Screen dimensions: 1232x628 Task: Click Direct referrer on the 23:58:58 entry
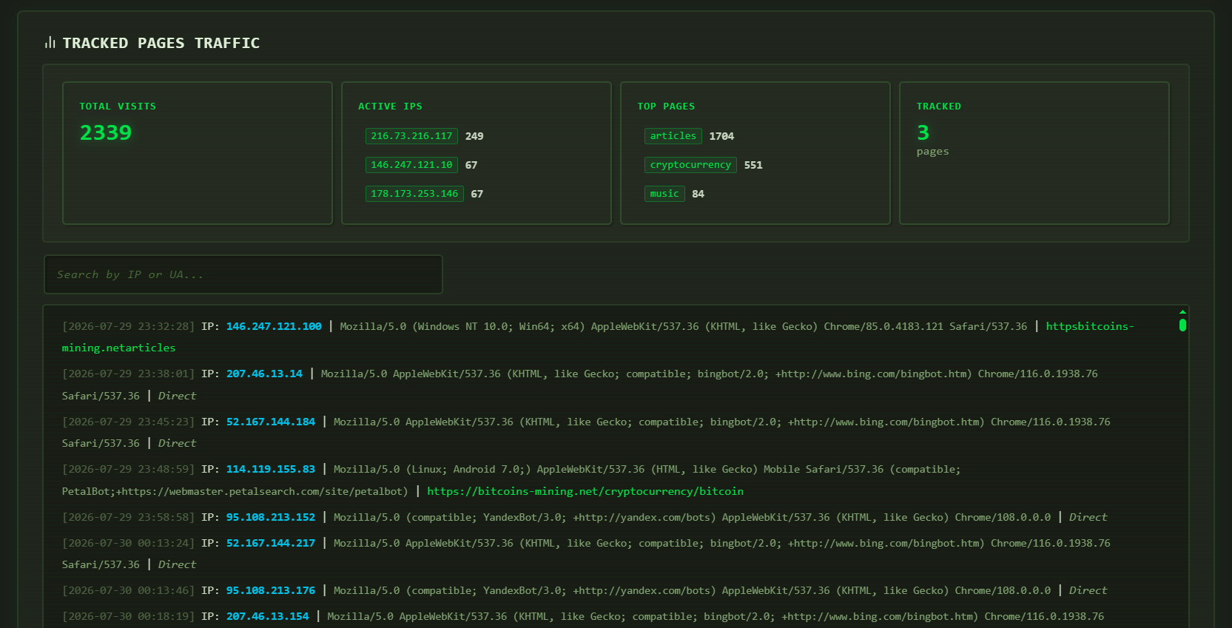tap(1088, 517)
